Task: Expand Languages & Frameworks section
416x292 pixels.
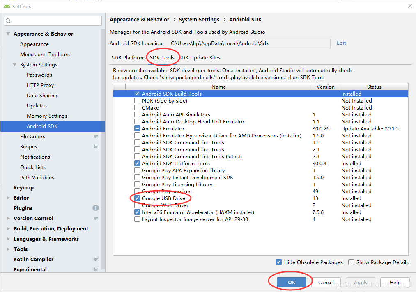Action: [x=8, y=239]
